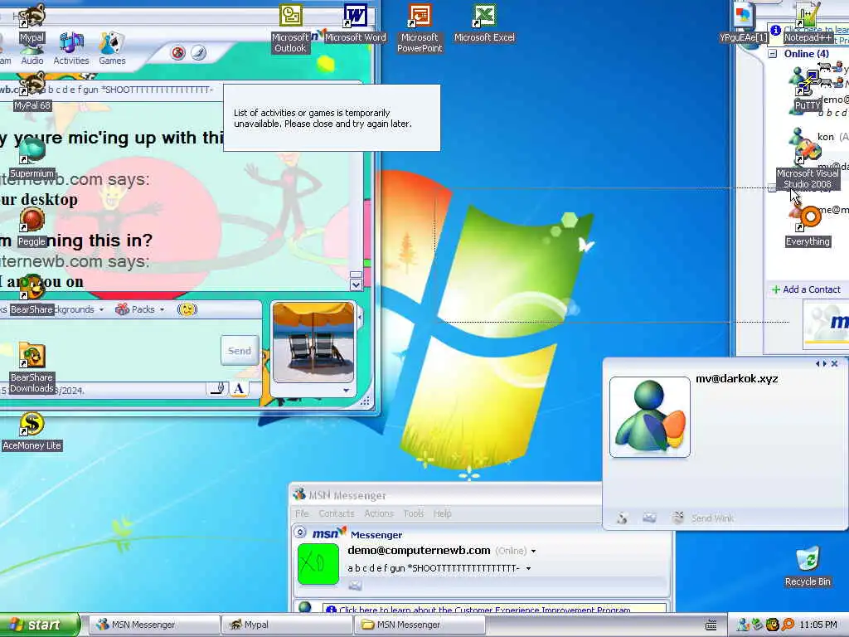Click the orange magnifier tray icon
The image size is (849, 637).
788,625
